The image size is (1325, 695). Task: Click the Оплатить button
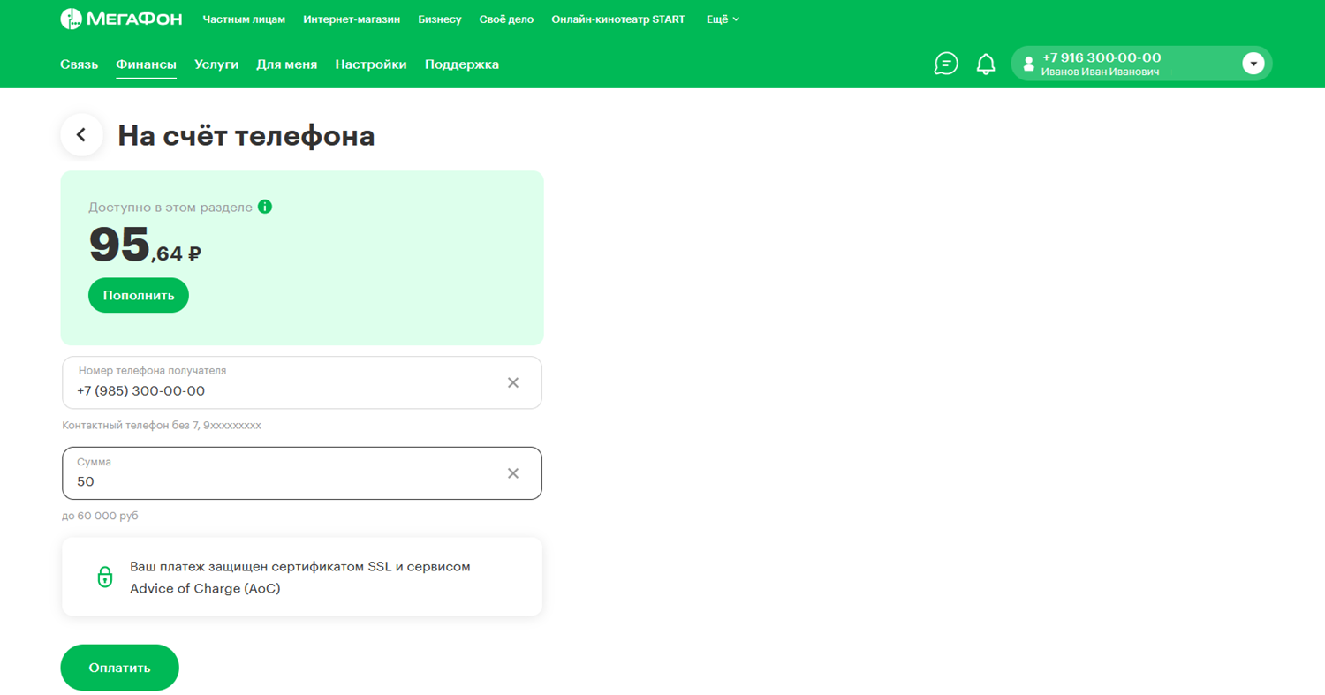coord(120,668)
